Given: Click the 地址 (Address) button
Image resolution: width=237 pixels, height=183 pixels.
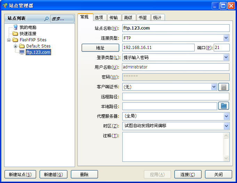Looking at the screenshot, I should (x=100, y=48).
